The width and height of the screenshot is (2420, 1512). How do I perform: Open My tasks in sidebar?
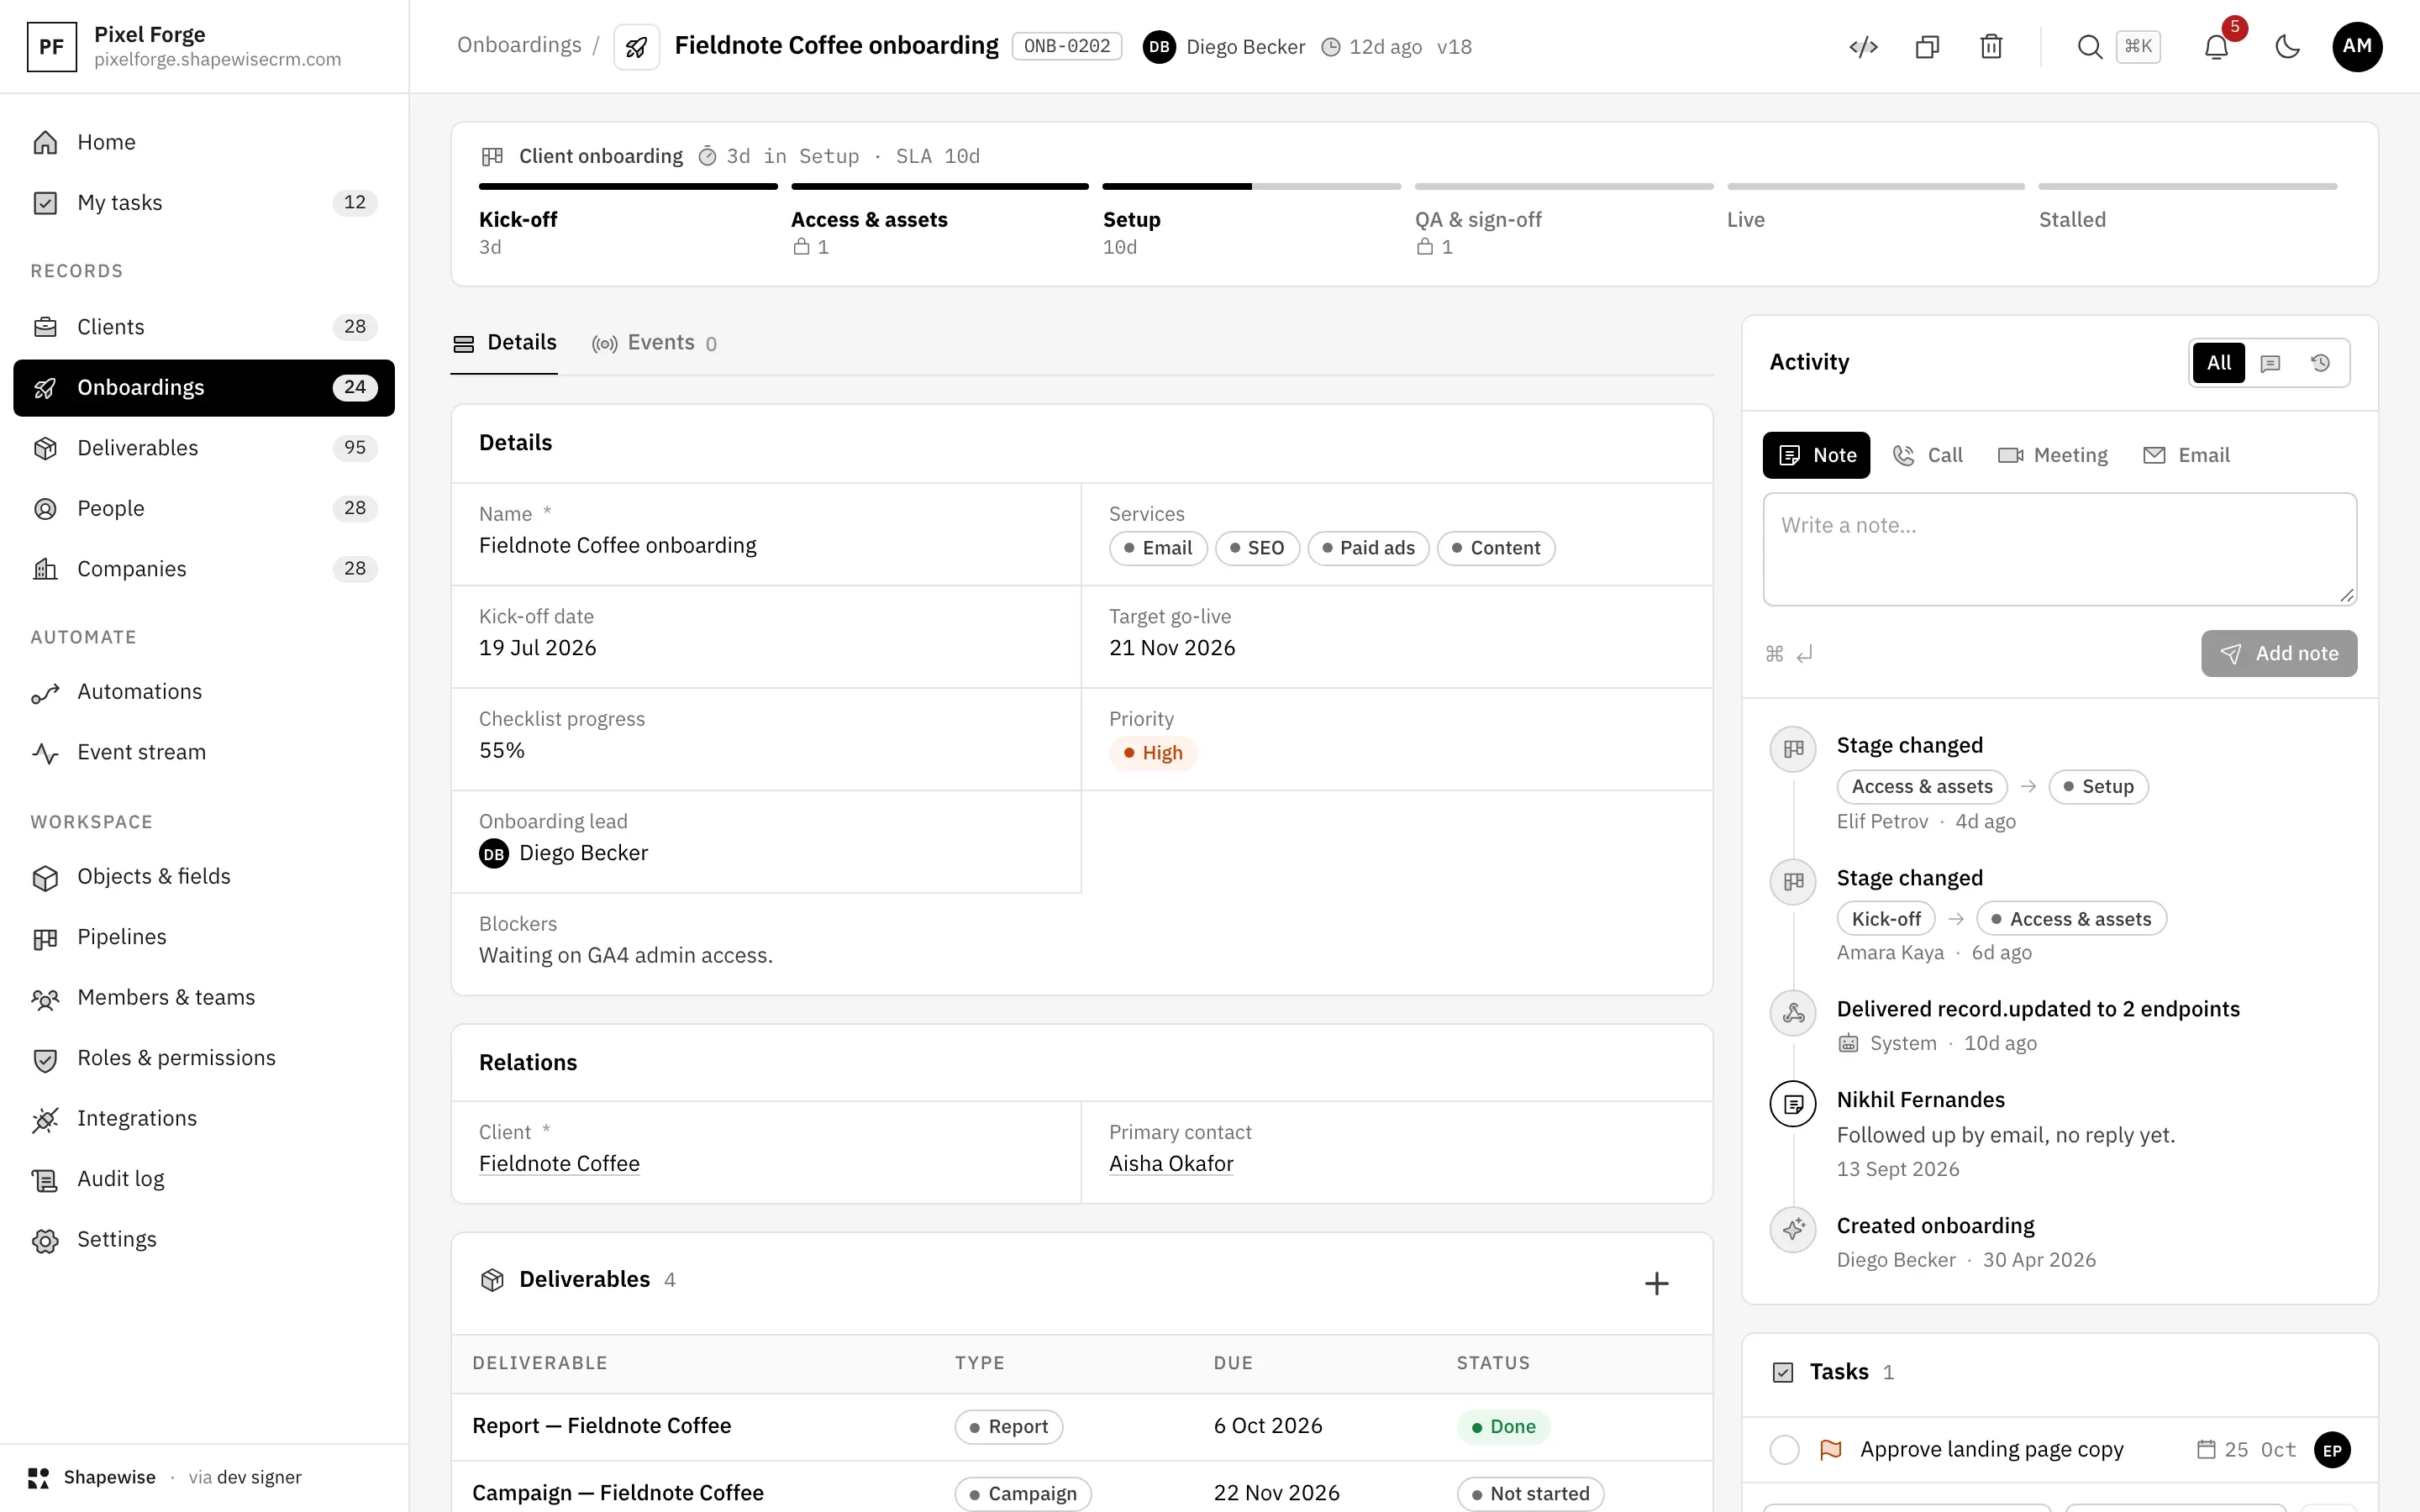click(x=204, y=202)
